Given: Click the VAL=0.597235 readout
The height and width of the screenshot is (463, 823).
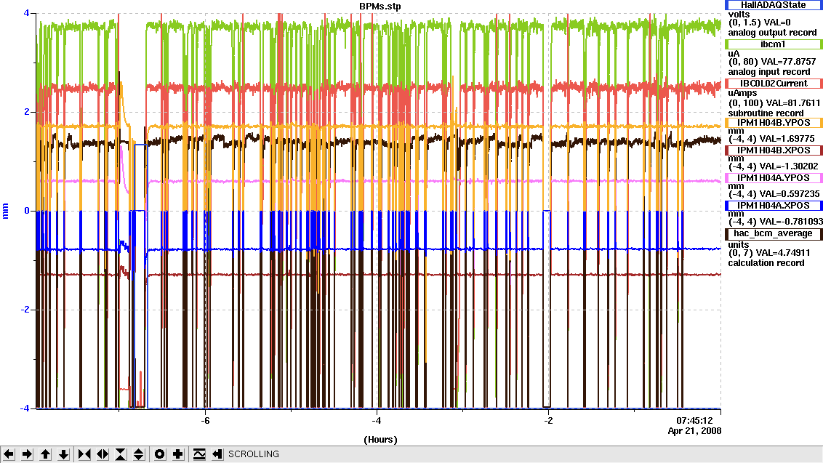Looking at the screenshot, I should pos(788,193).
